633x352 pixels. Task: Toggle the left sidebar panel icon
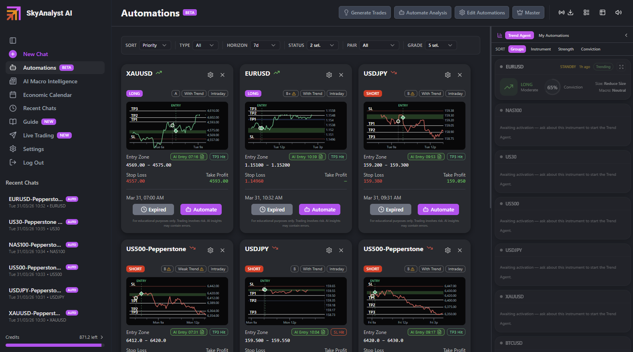pos(13,40)
